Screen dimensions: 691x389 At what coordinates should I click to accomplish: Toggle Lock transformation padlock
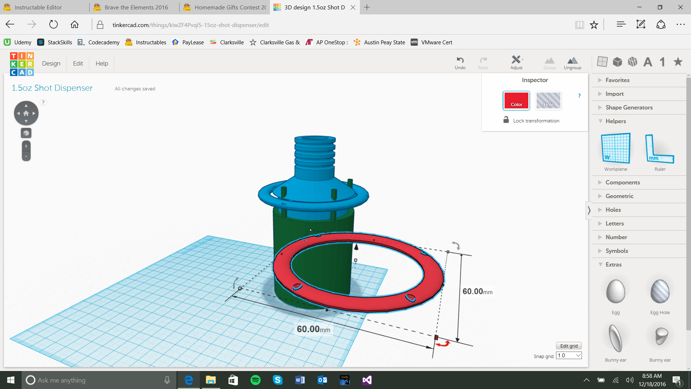[506, 120]
